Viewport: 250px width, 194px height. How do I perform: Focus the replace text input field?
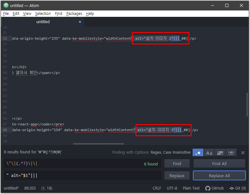click(82, 176)
